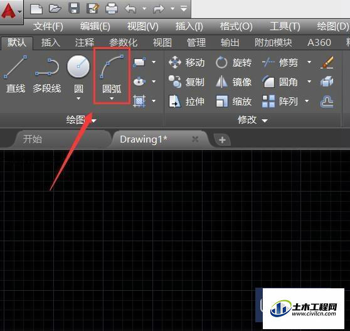Expand the ellipse tool dropdown arrow
The width and height of the screenshot is (350, 331).
(154, 82)
